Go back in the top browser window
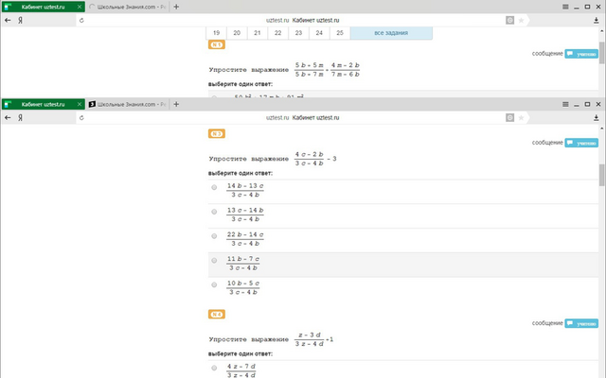The height and width of the screenshot is (378, 606). tap(8, 21)
